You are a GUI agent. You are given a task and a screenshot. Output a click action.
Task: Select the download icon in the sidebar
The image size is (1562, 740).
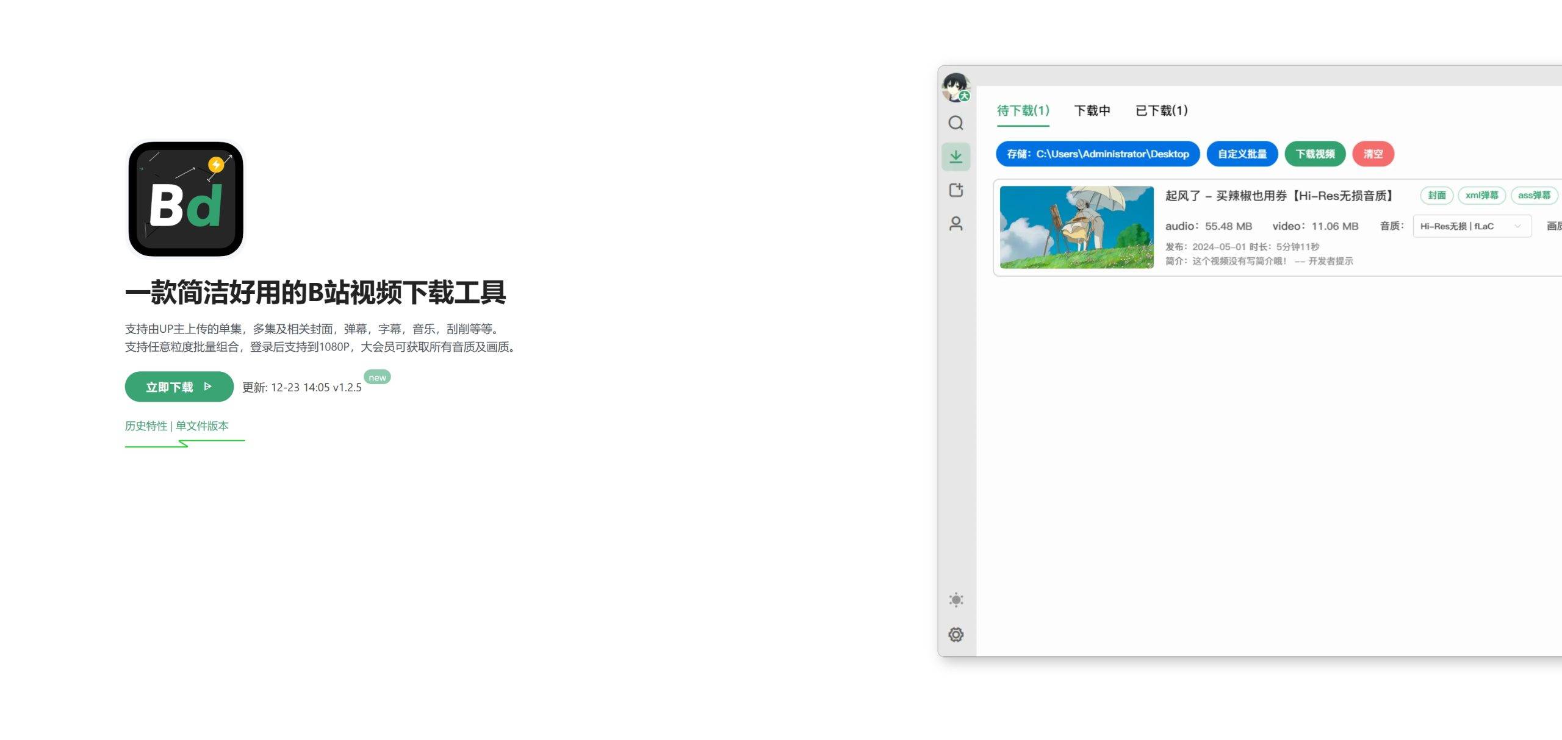tap(956, 157)
